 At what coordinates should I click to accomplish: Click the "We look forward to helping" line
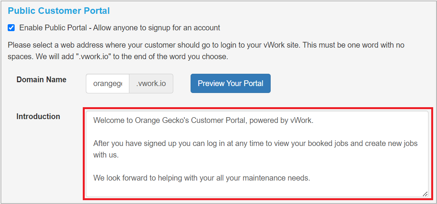pos(202,178)
